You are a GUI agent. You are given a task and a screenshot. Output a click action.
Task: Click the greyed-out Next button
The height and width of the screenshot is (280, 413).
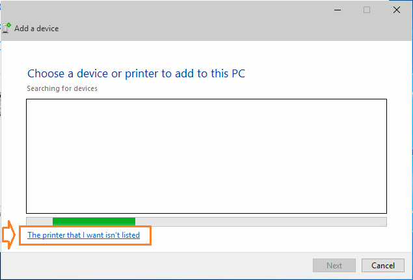(334, 265)
